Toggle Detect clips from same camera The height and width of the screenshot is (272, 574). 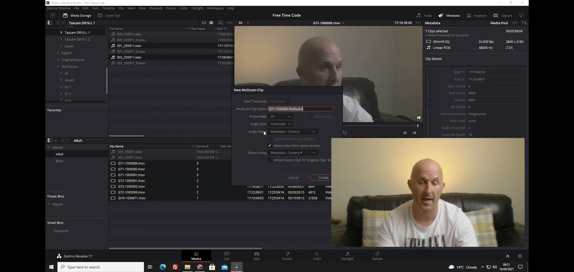click(x=270, y=146)
